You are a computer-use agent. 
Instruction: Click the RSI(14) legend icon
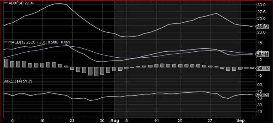(6, 81)
